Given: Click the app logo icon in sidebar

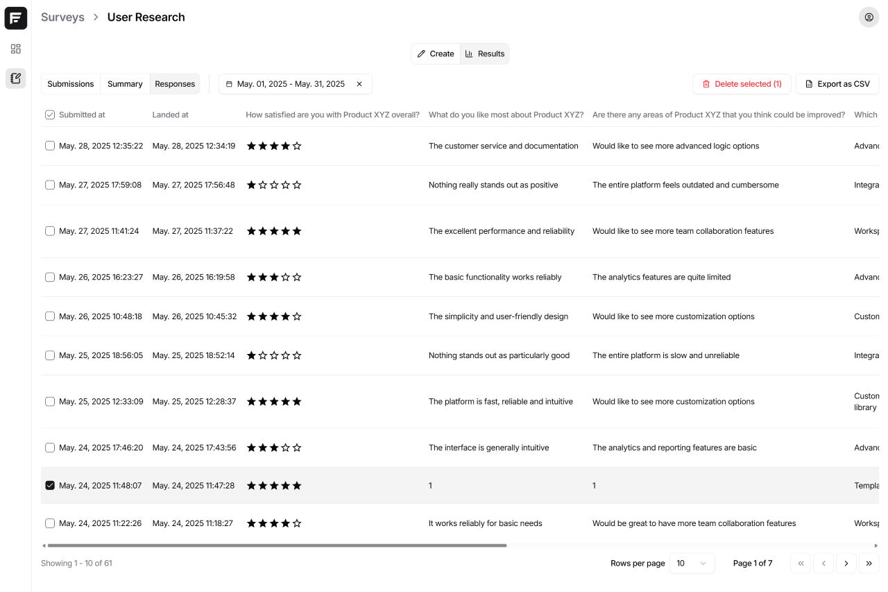Looking at the screenshot, I should [x=16, y=18].
